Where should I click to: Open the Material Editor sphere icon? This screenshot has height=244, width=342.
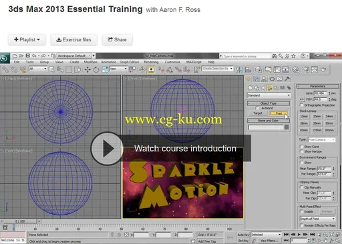295,70
